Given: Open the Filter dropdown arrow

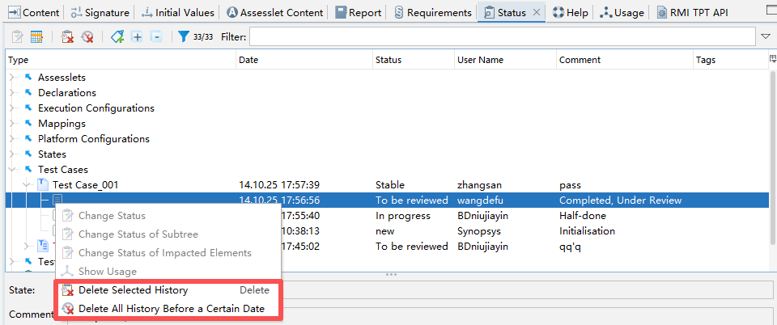Looking at the screenshot, I should point(766,37).
